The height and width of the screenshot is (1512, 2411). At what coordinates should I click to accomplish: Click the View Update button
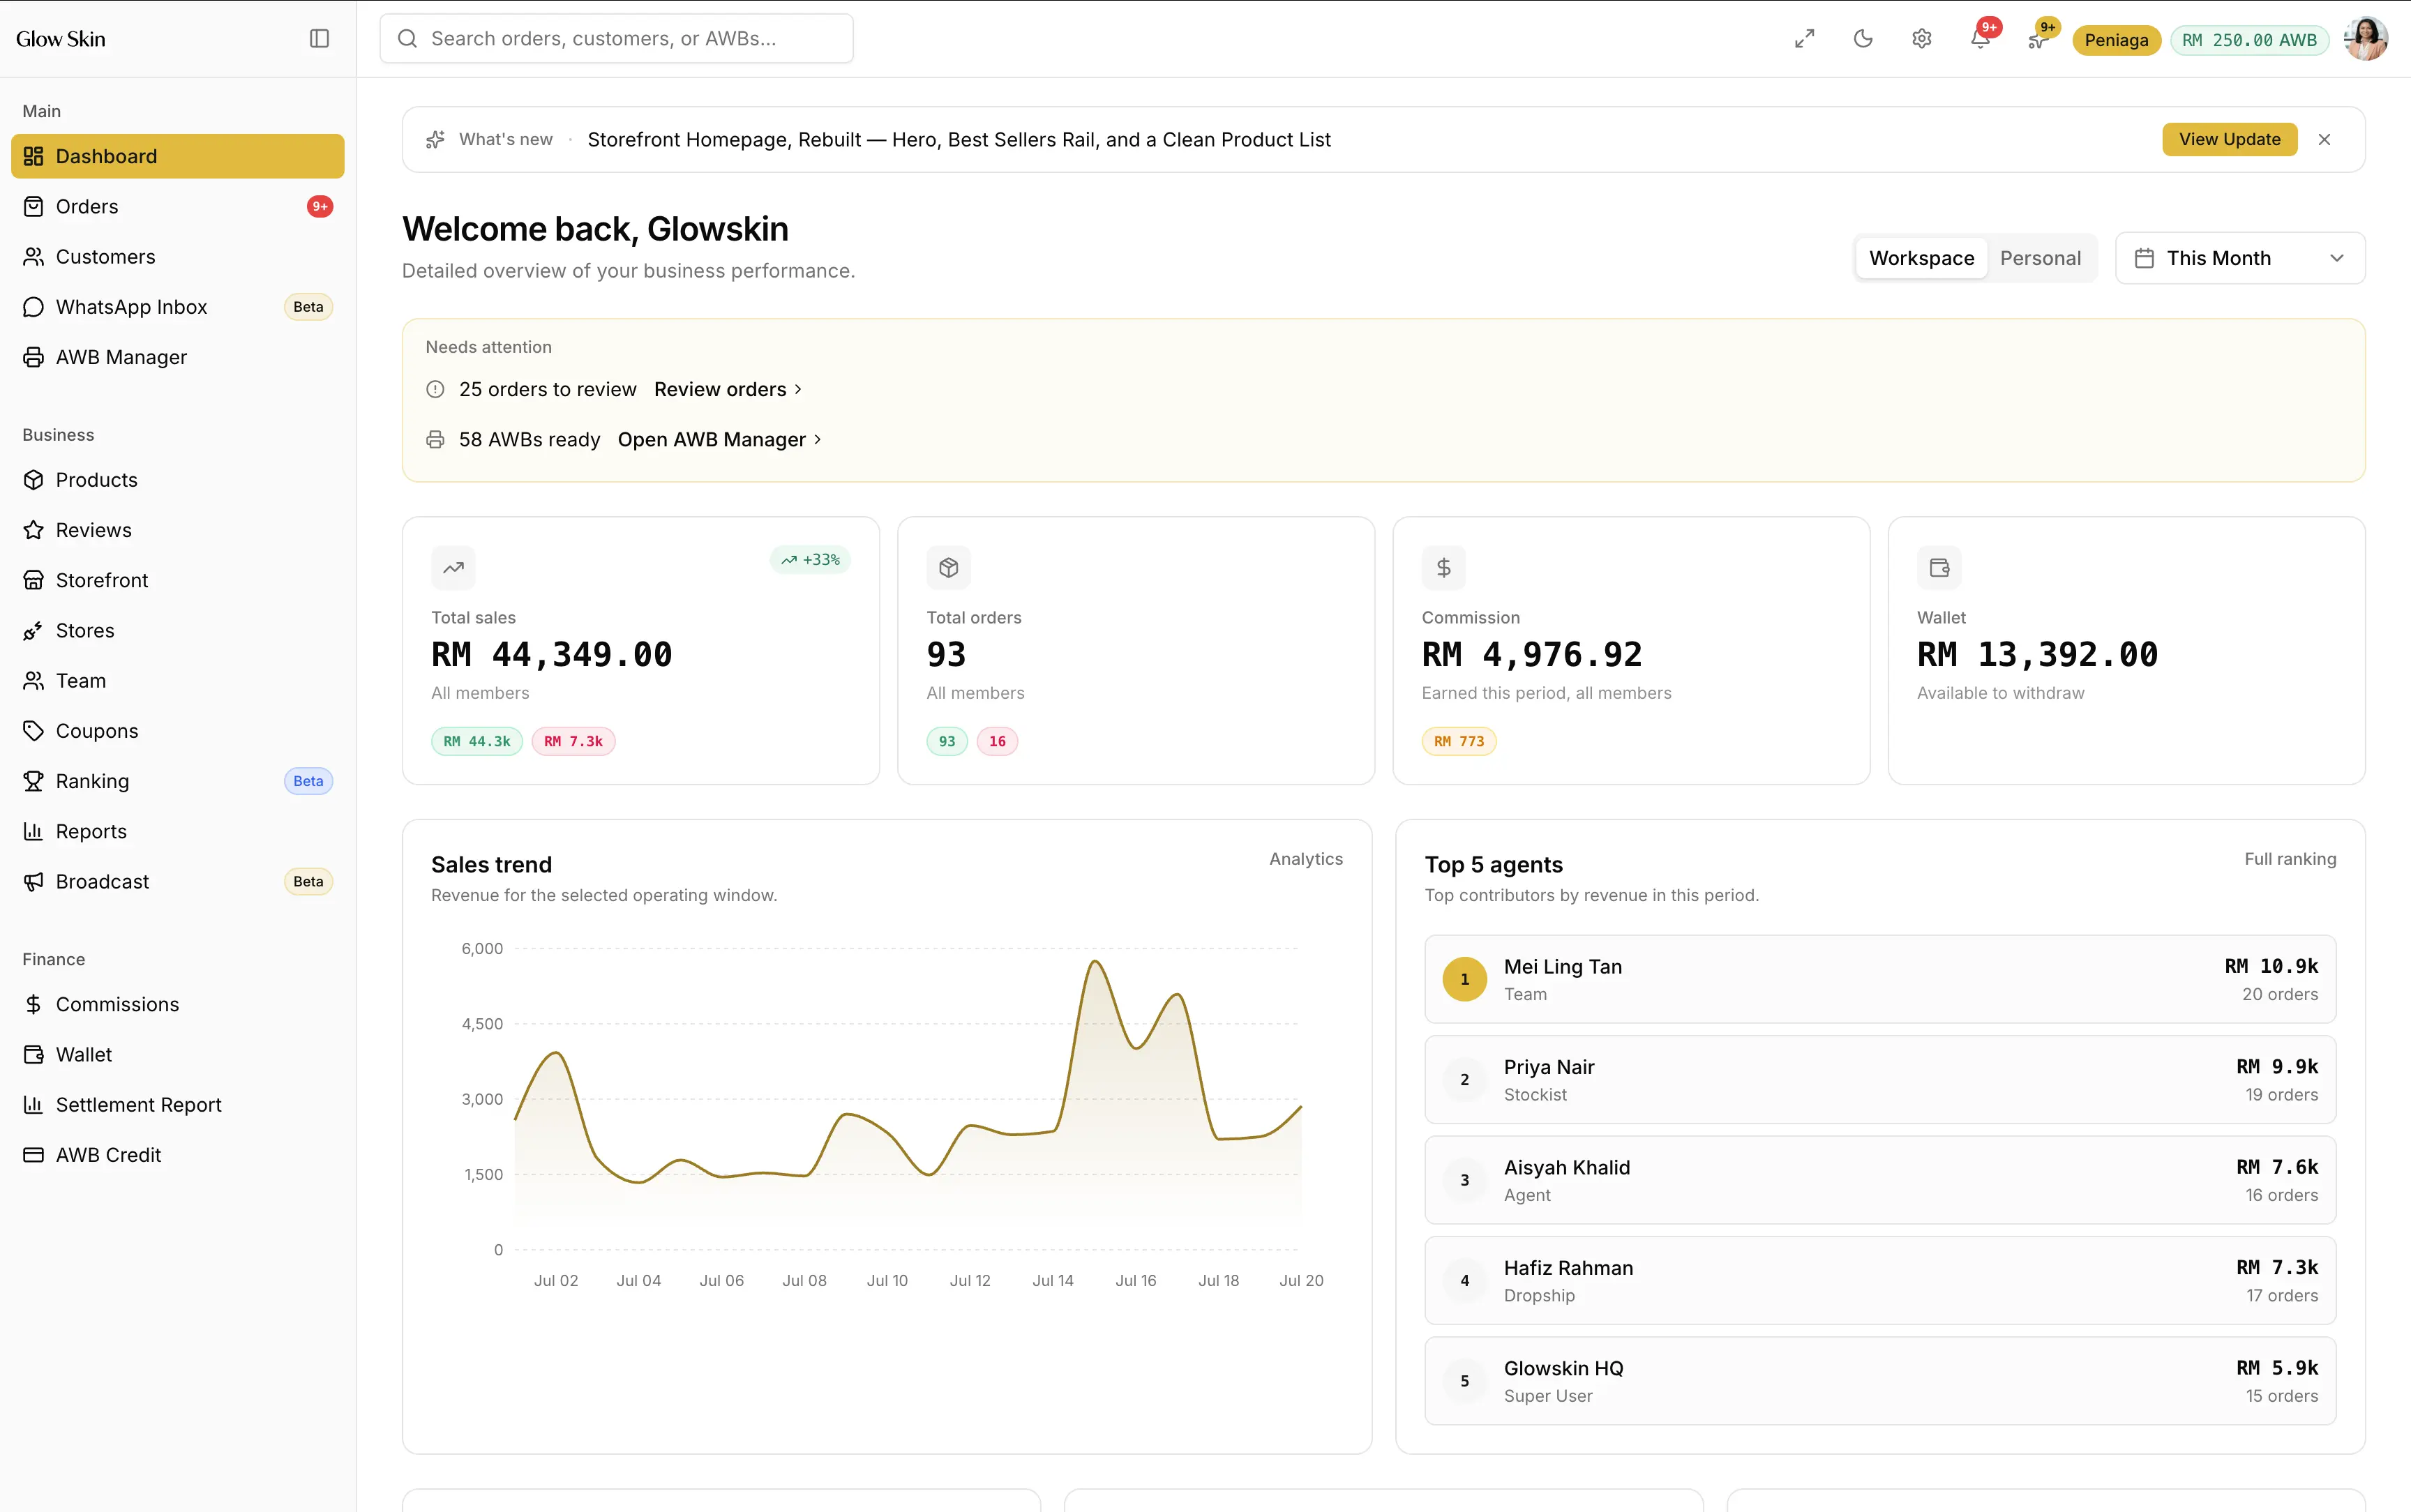coord(2229,139)
